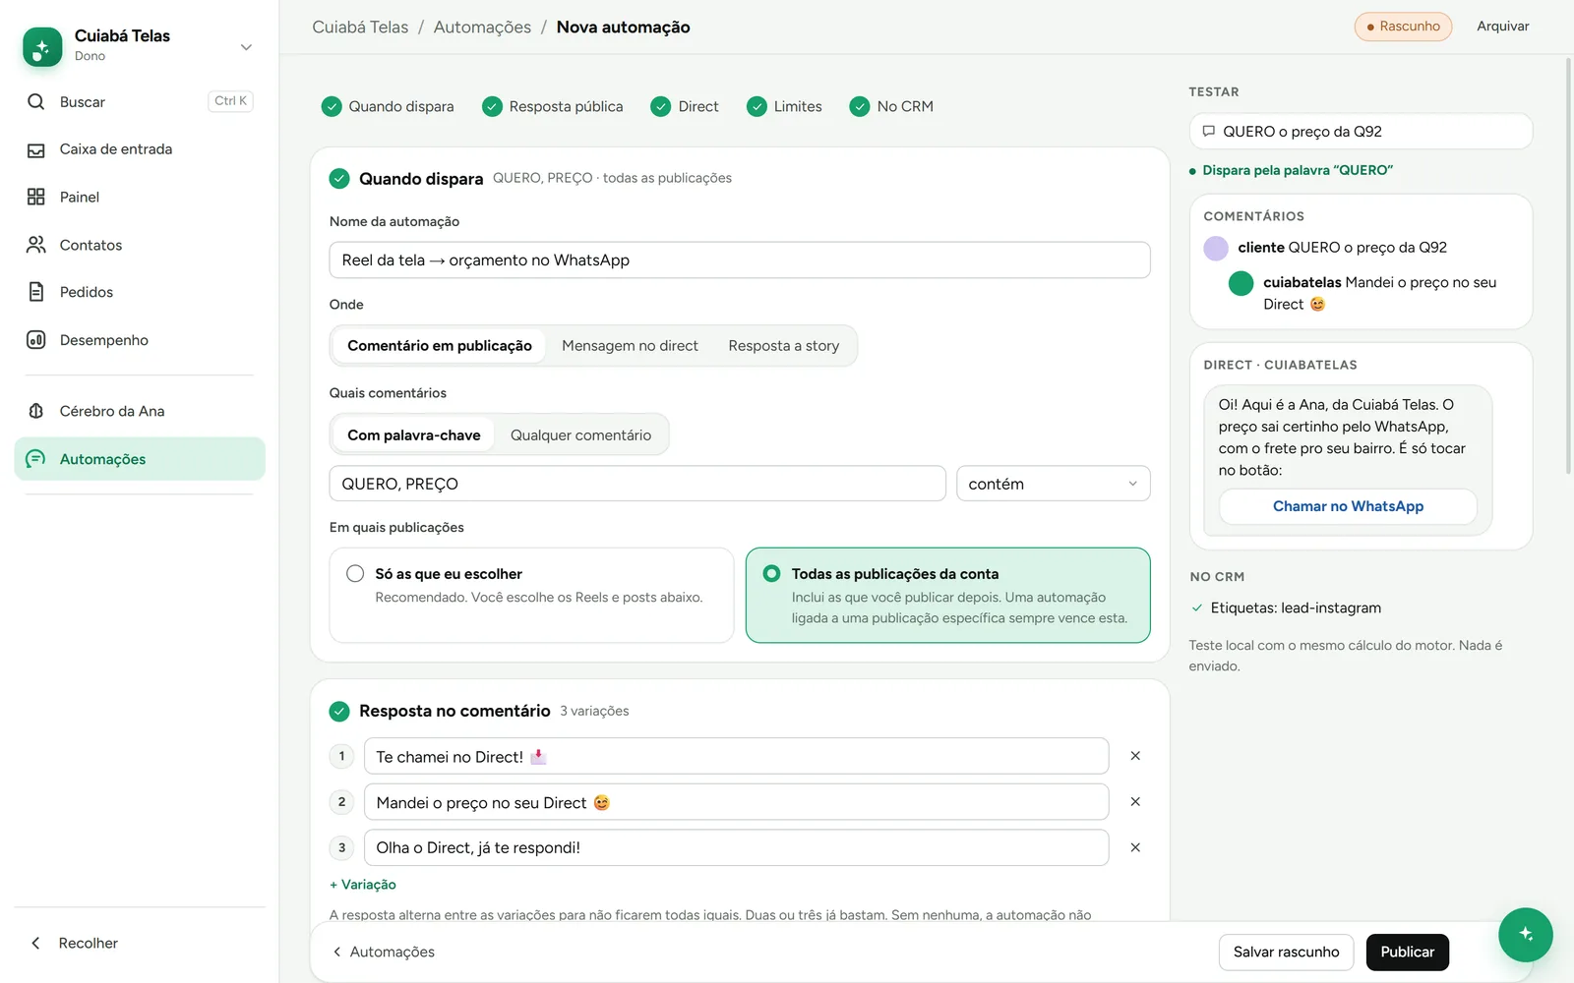Viewport: 1574px width, 983px height.
Task: Add a new reply with + Variação
Action: coord(363,885)
